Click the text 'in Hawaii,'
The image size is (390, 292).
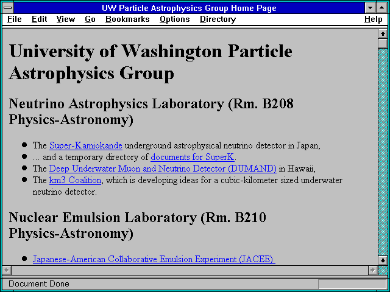(x=297, y=169)
